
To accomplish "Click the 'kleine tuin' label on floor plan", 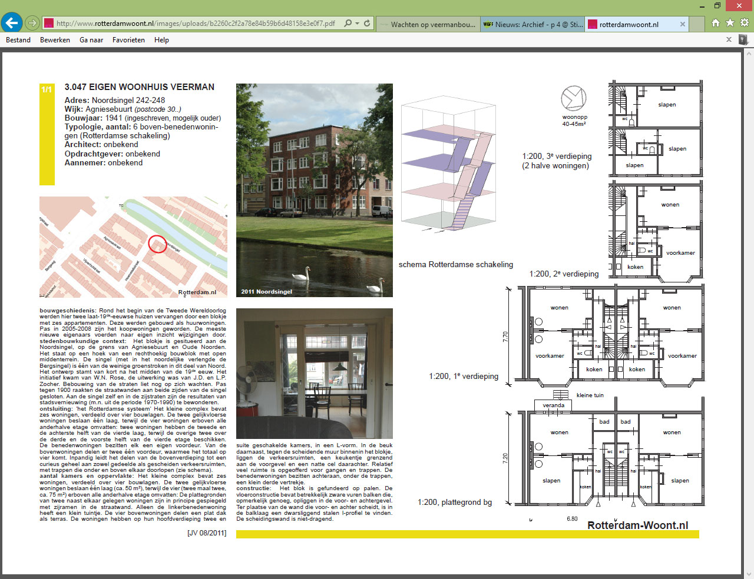I will pyautogui.click(x=590, y=395).
